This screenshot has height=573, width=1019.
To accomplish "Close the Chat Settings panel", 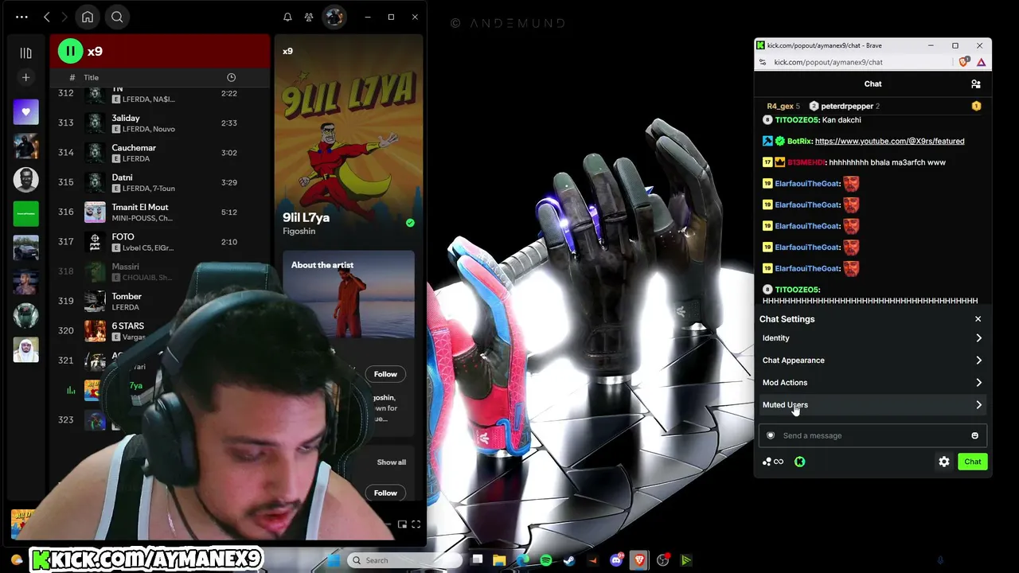I will coord(978,319).
